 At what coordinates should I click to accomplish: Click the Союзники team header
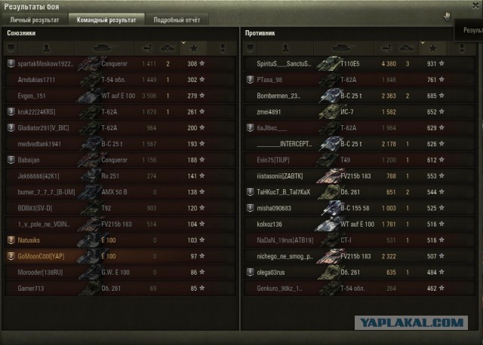click(21, 33)
